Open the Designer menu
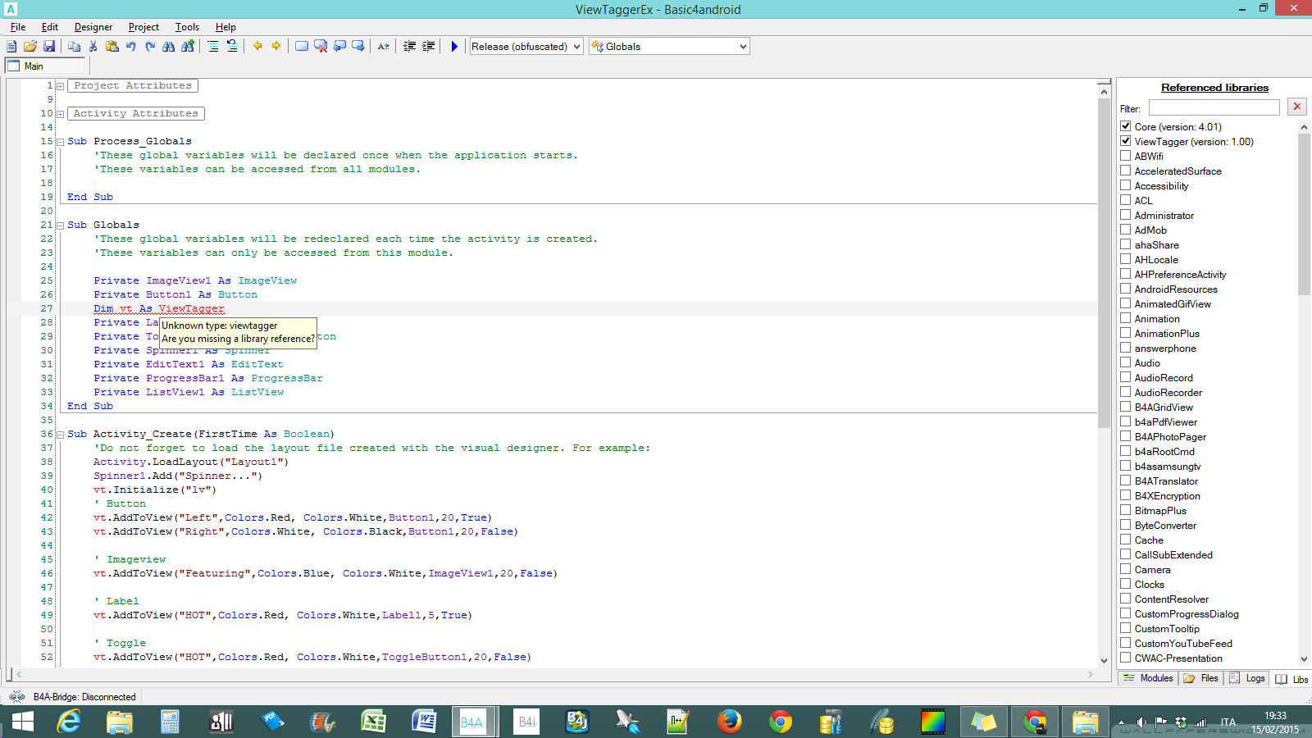The image size is (1312, 738). point(93,27)
